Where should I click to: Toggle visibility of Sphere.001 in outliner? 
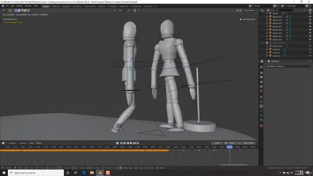coord(310,17)
